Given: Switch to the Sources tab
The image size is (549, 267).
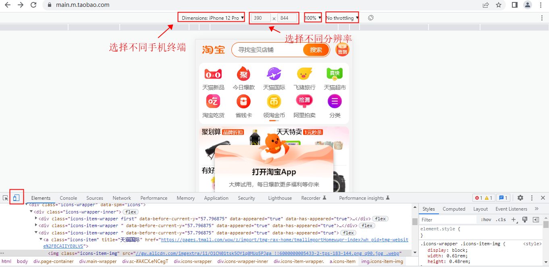Looking at the screenshot, I should coord(95,198).
